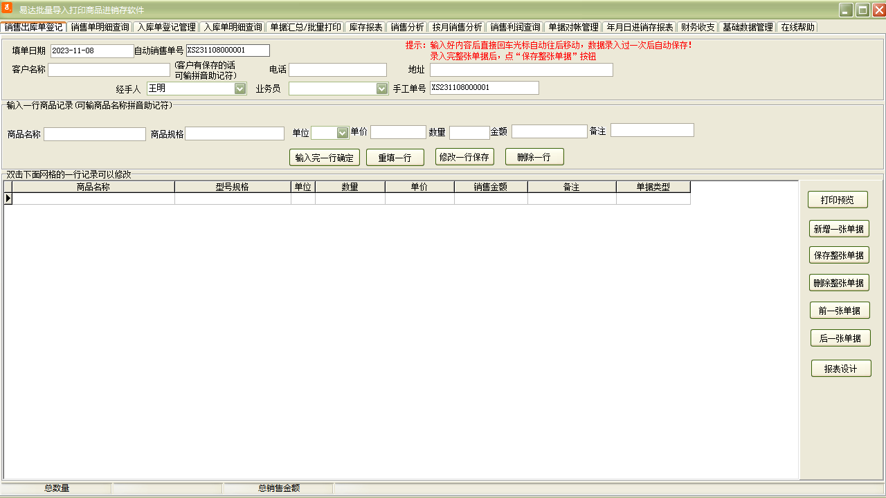Click the grid 数量 column header

[350, 187]
